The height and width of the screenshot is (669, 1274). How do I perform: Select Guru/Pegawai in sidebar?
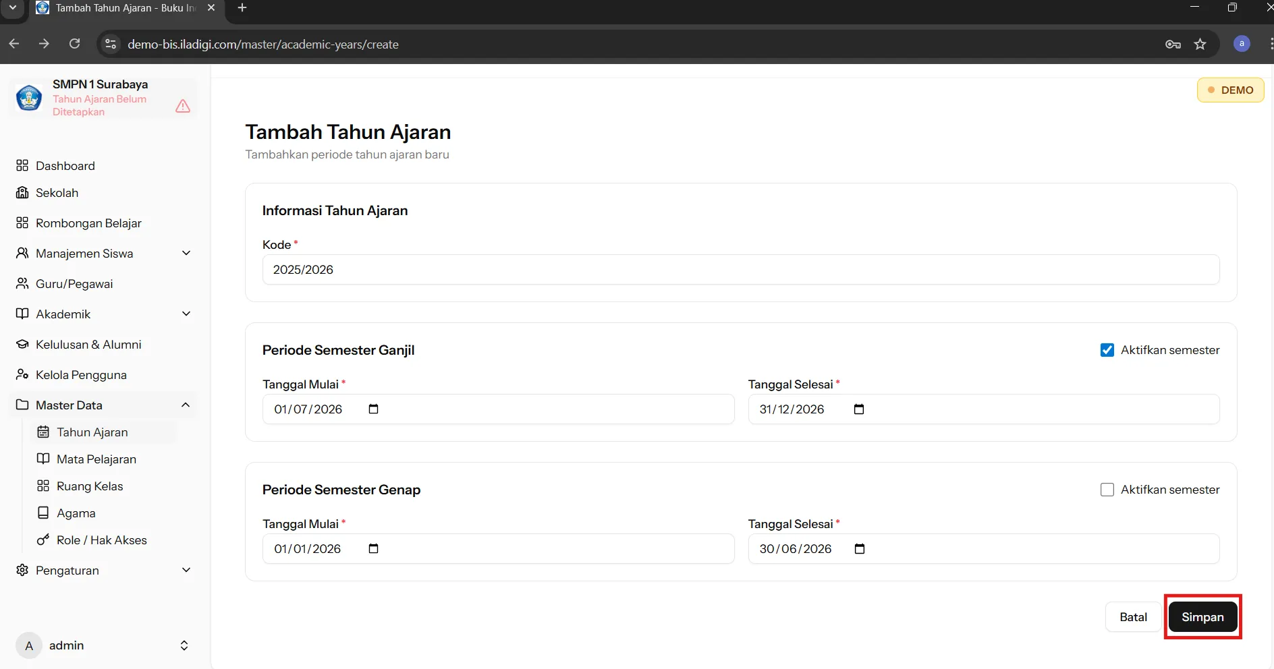[x=103, y=283]
